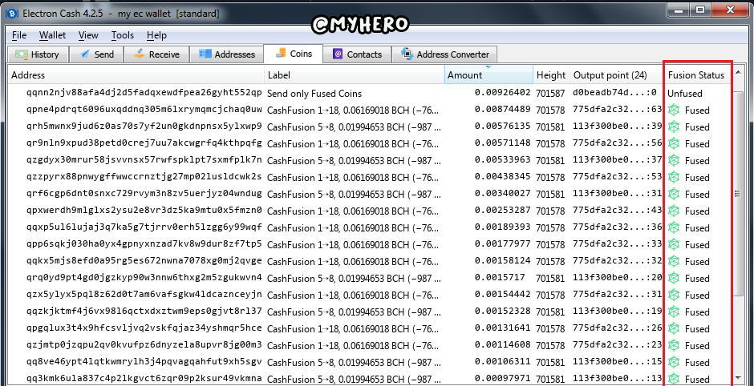The width and height of the screenshot is (754, 386).
Task: Select address qpne4pdrqt6096uxqddnq305m6lxrymqmcjchaq0uw
Action: 144,110
